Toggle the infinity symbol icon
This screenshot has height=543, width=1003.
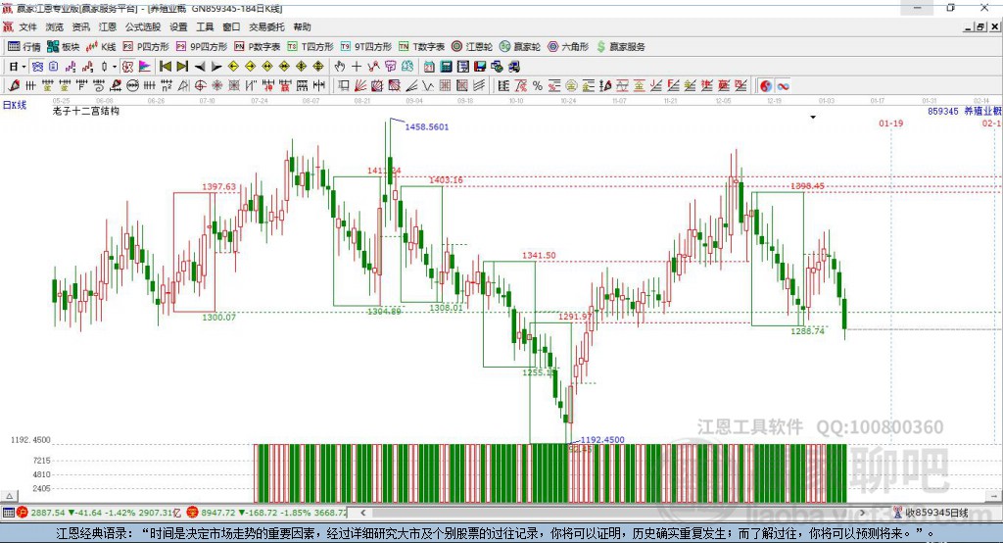(x=783, y=86)
